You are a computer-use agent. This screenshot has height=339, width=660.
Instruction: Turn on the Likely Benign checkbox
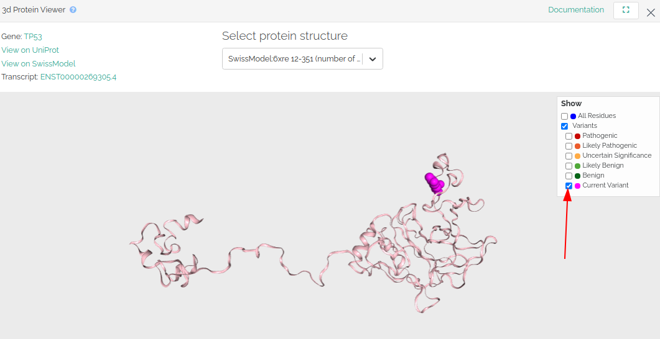569,166
